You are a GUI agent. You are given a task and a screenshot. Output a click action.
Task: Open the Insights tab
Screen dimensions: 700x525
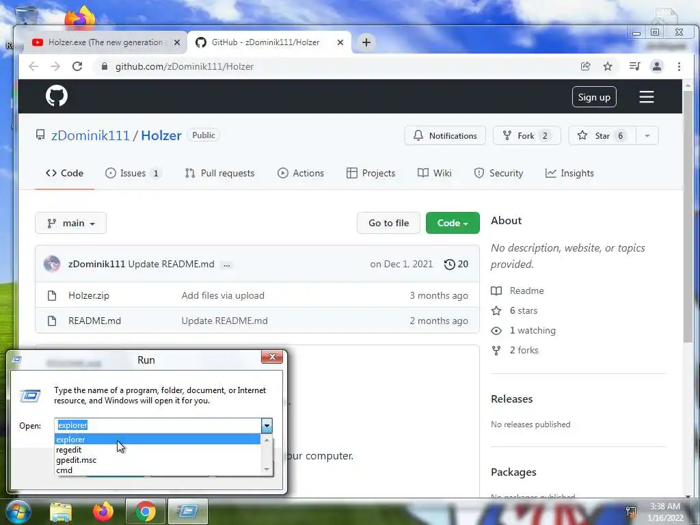coord(569,173)
